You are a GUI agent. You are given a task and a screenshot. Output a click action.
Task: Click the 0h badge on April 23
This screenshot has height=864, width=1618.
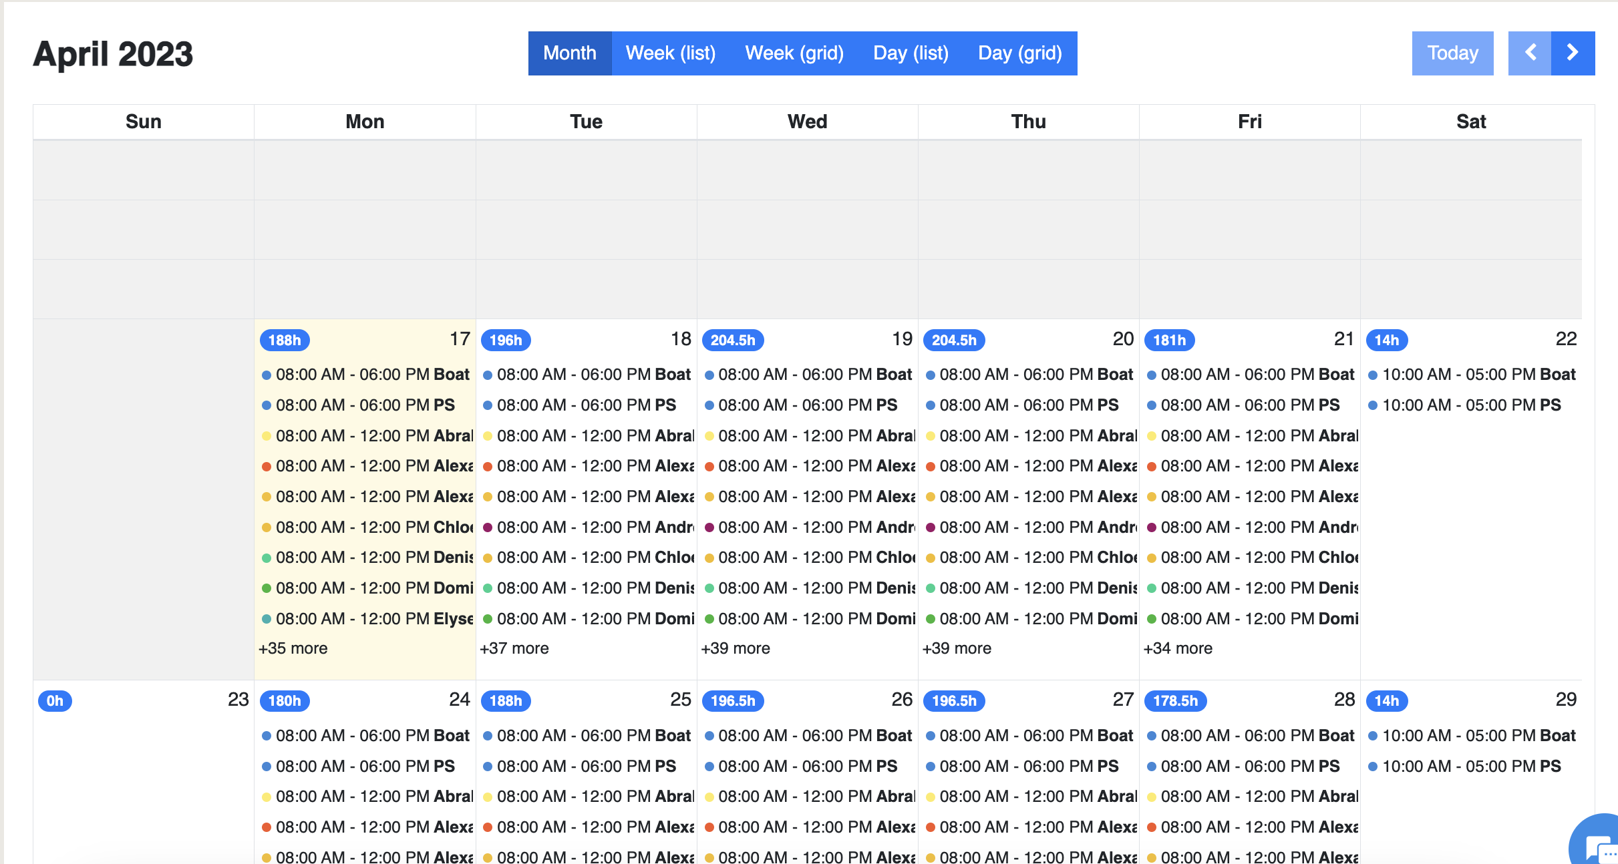point(55,700)
